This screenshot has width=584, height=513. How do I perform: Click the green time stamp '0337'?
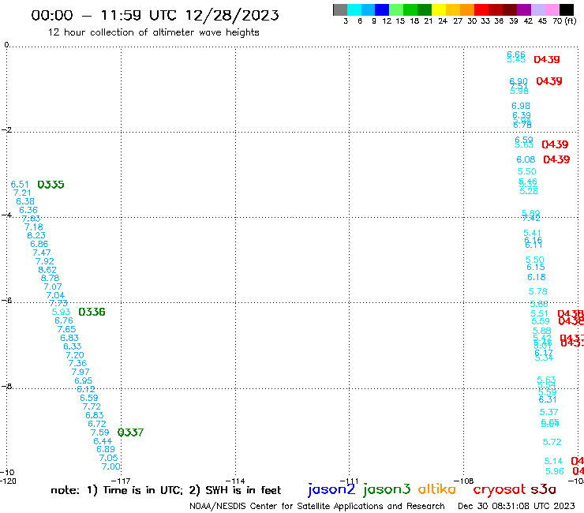[x=130, y=432]
